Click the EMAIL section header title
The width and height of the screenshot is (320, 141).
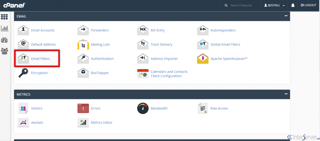click(22, 16)
